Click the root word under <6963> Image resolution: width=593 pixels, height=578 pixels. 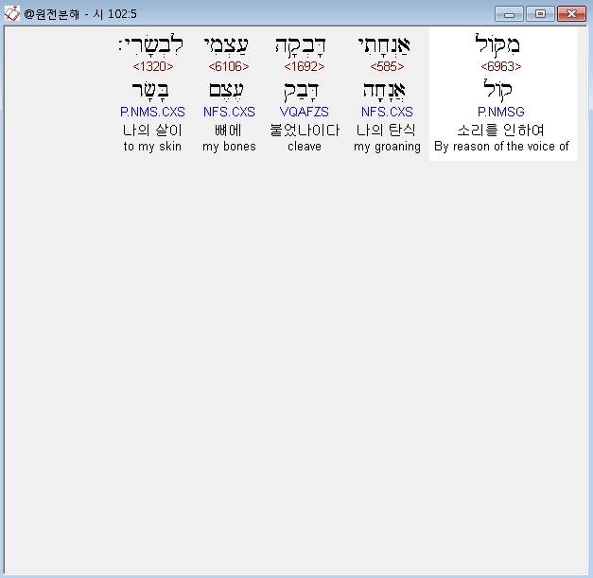(497, 91)
